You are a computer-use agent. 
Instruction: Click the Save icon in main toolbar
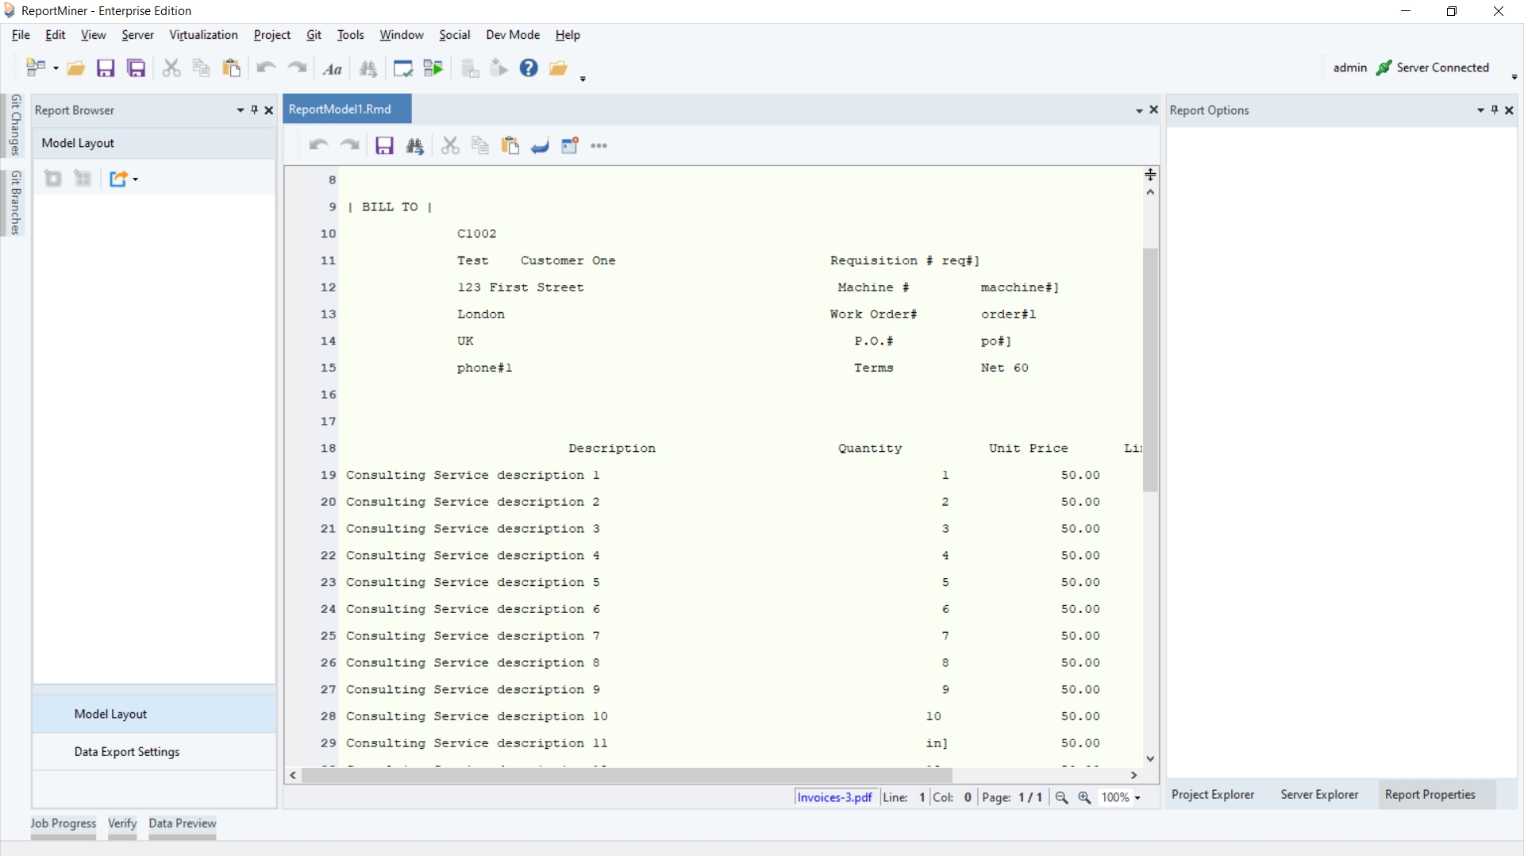106,68
